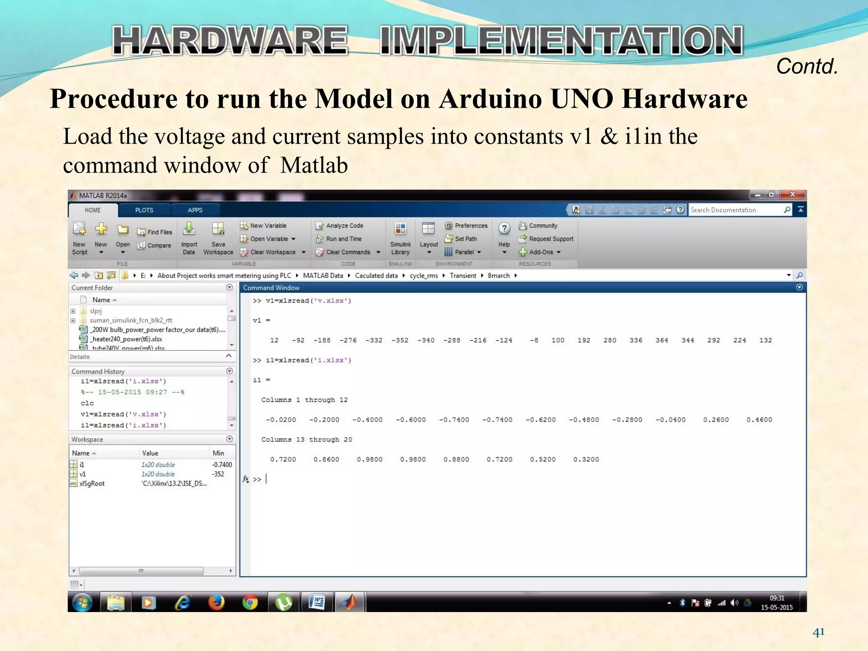Viewport: 868px width, 651px height.
Task: Click the browse for folder icon
Action: point(111,275)
